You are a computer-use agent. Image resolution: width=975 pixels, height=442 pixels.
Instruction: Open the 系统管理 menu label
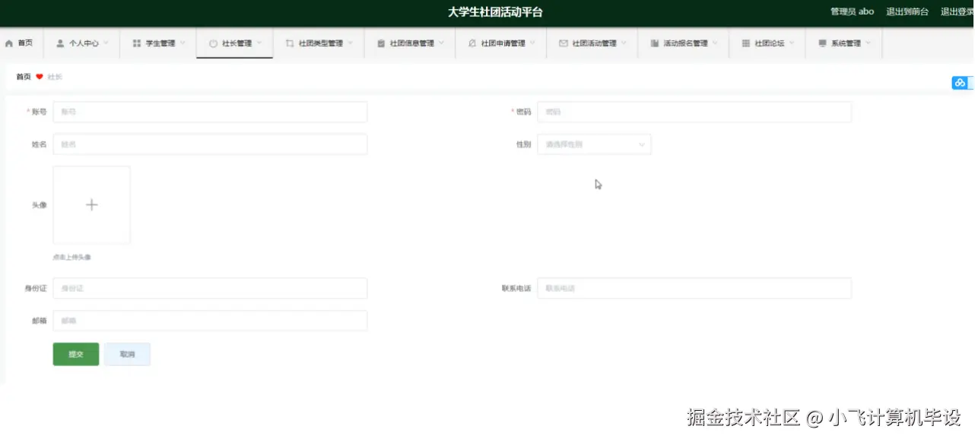(846, 43)
